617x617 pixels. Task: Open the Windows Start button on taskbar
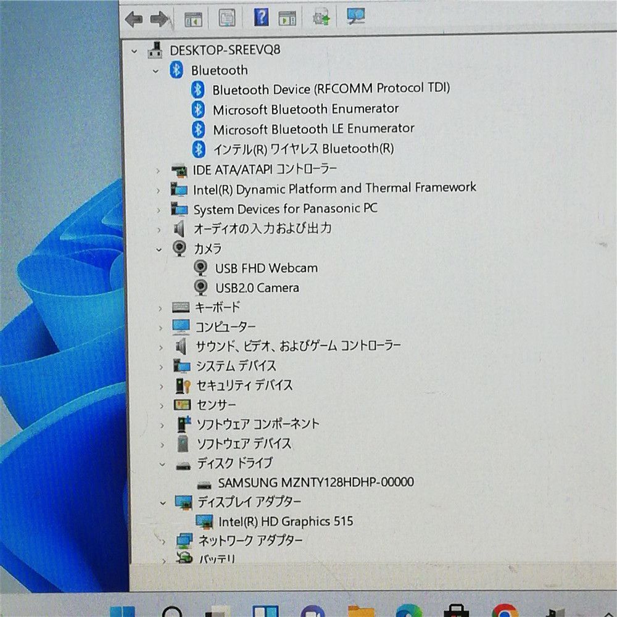(x=122, y=611)
